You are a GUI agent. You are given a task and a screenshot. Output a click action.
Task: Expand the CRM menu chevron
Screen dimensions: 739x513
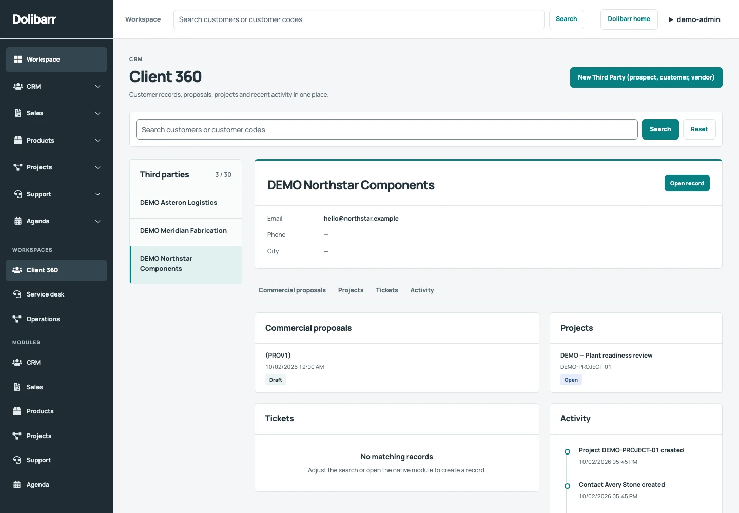98,87
